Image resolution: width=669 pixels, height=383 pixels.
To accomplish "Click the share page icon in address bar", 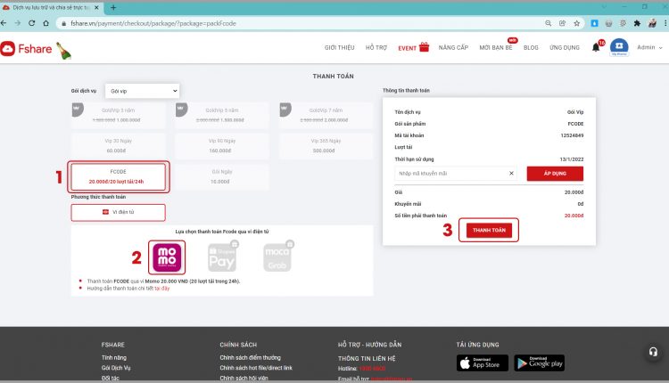I will tap(562, 23).
